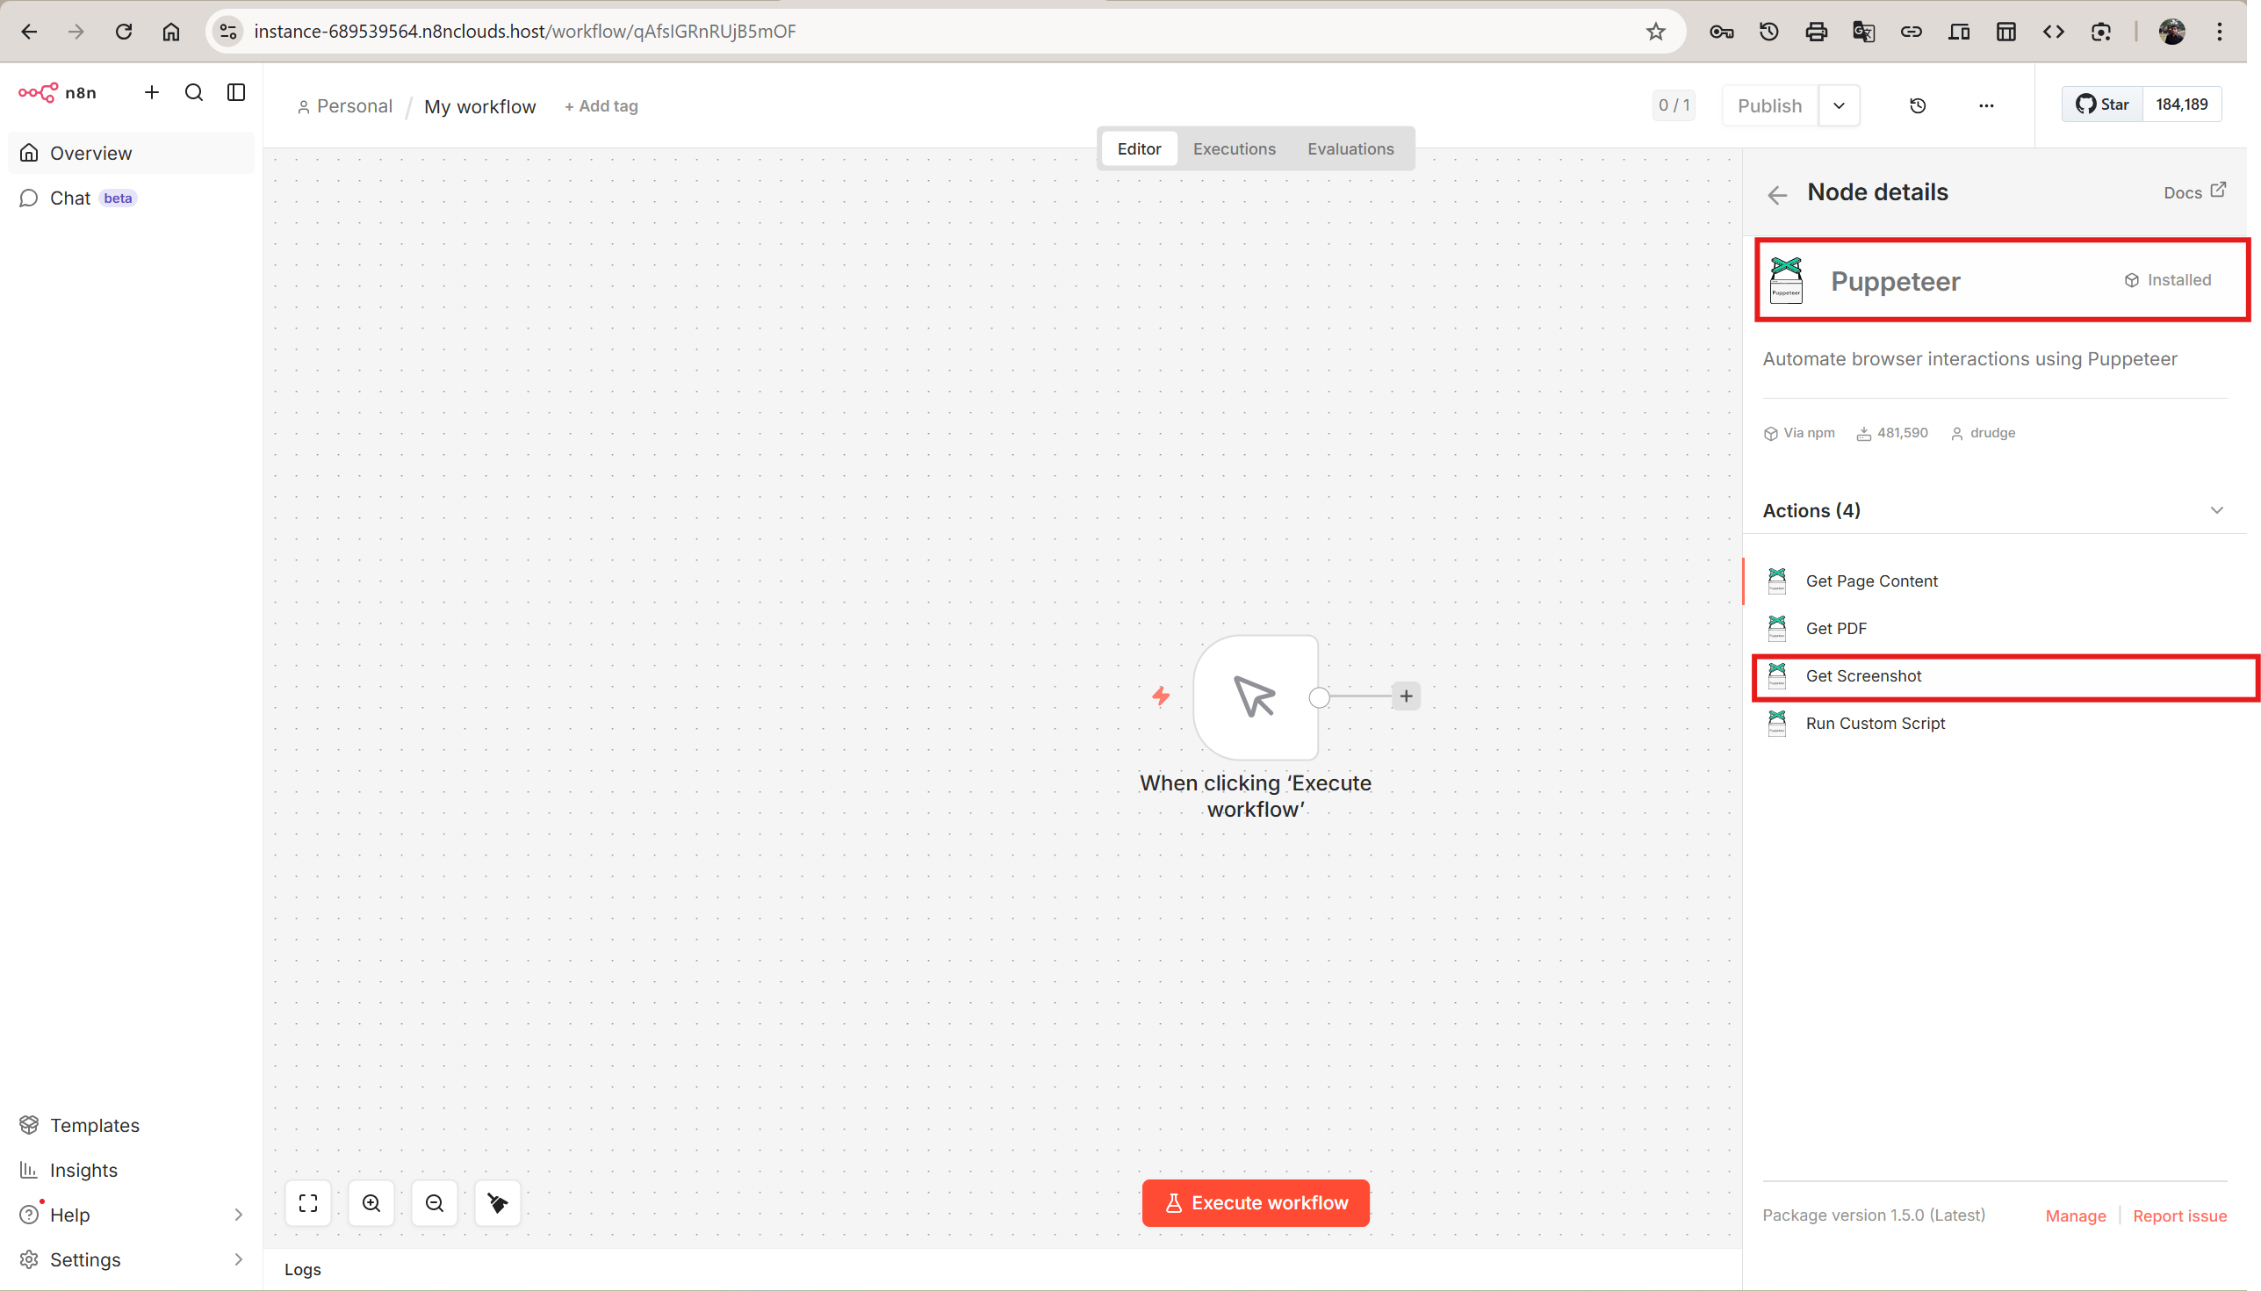Click the 0 / 1 checklist counter
The image size is (2261, 1291).
point(1673,105)
